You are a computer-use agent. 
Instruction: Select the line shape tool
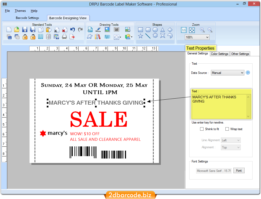tap(148, 36)
